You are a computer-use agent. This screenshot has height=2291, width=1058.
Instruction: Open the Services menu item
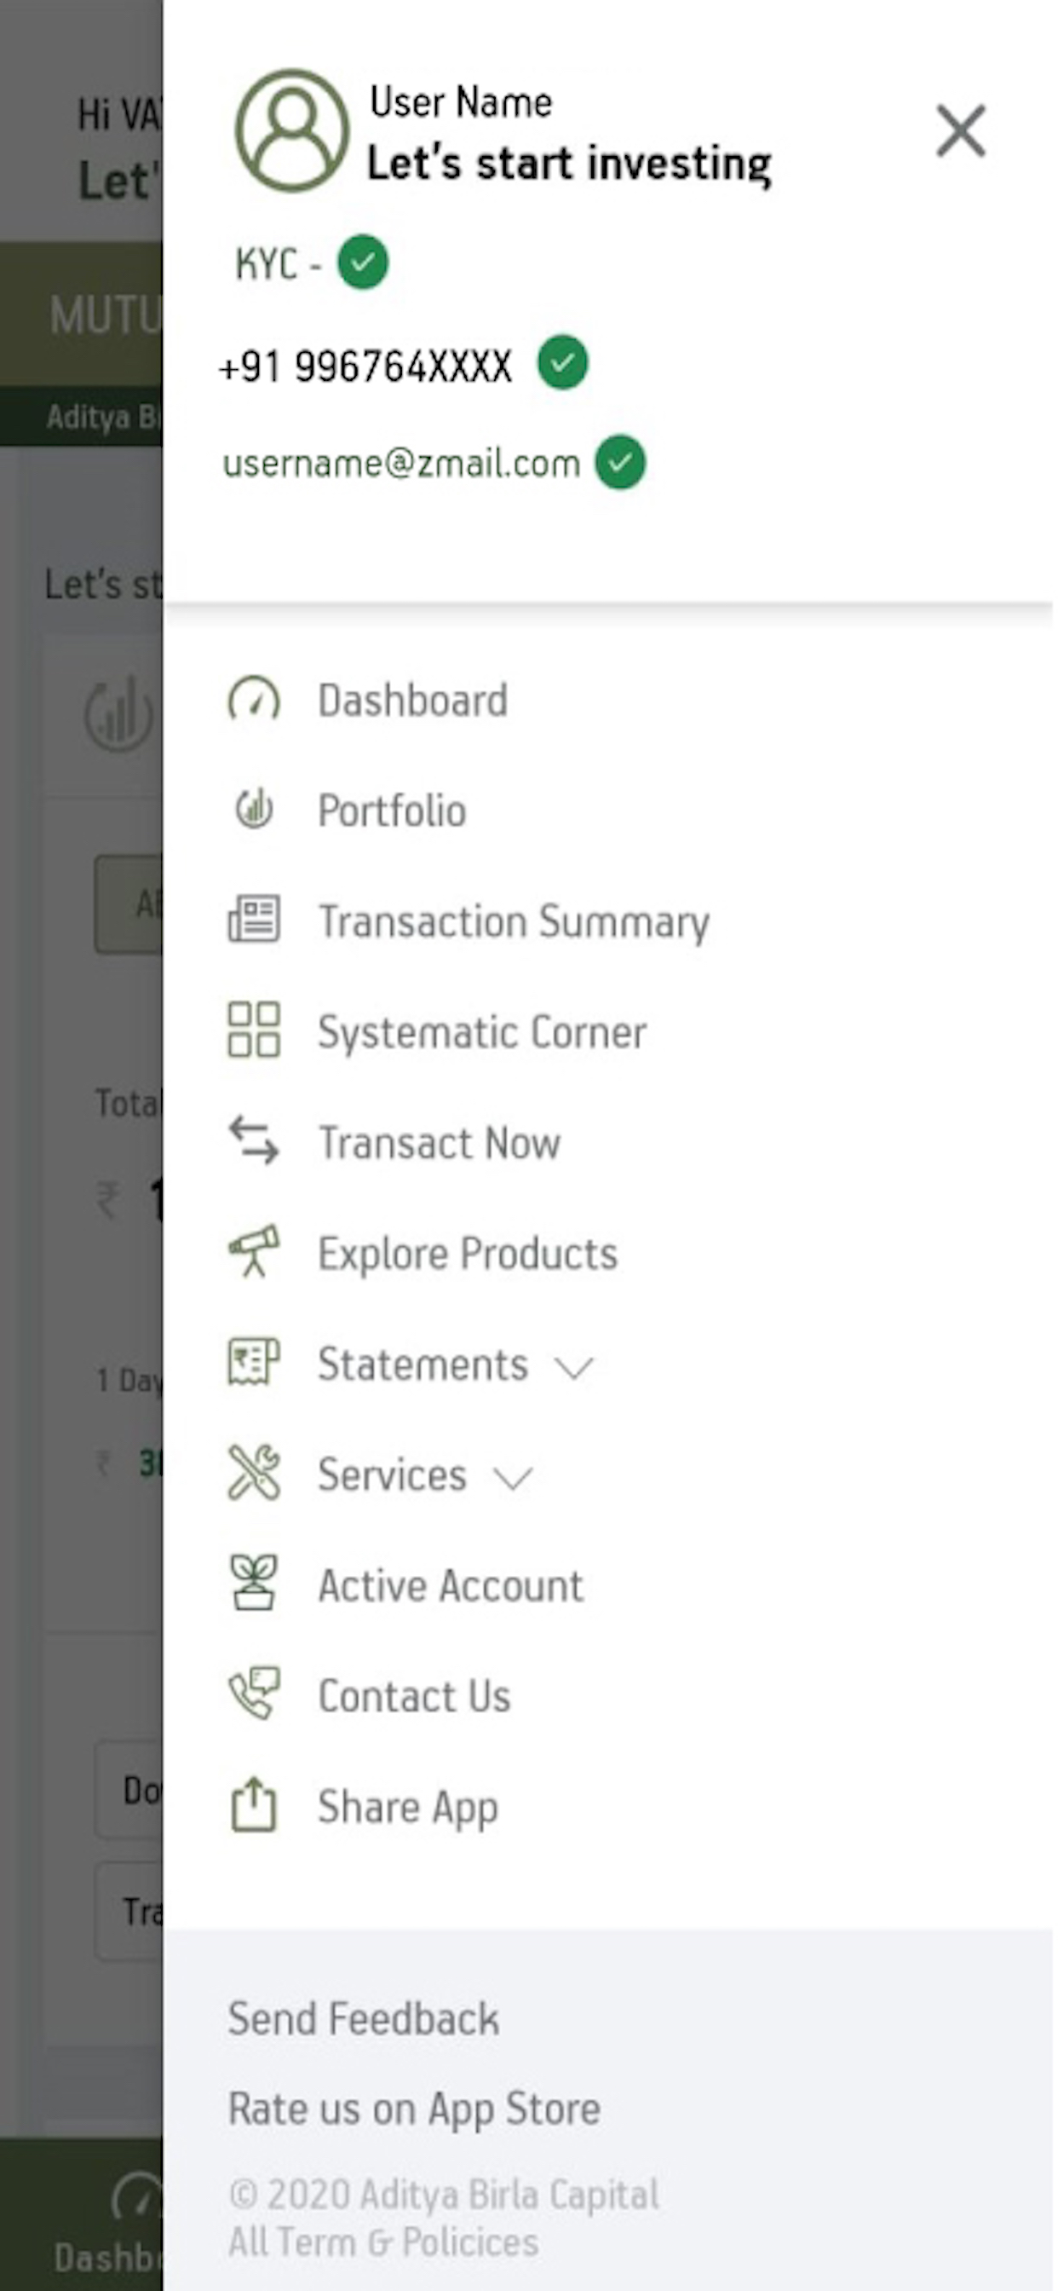[x=392, y=1475]
